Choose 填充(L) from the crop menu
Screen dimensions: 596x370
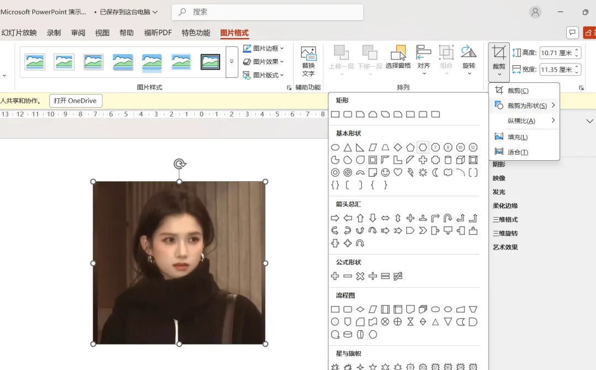pyautogui.click(x=524, y=137)
